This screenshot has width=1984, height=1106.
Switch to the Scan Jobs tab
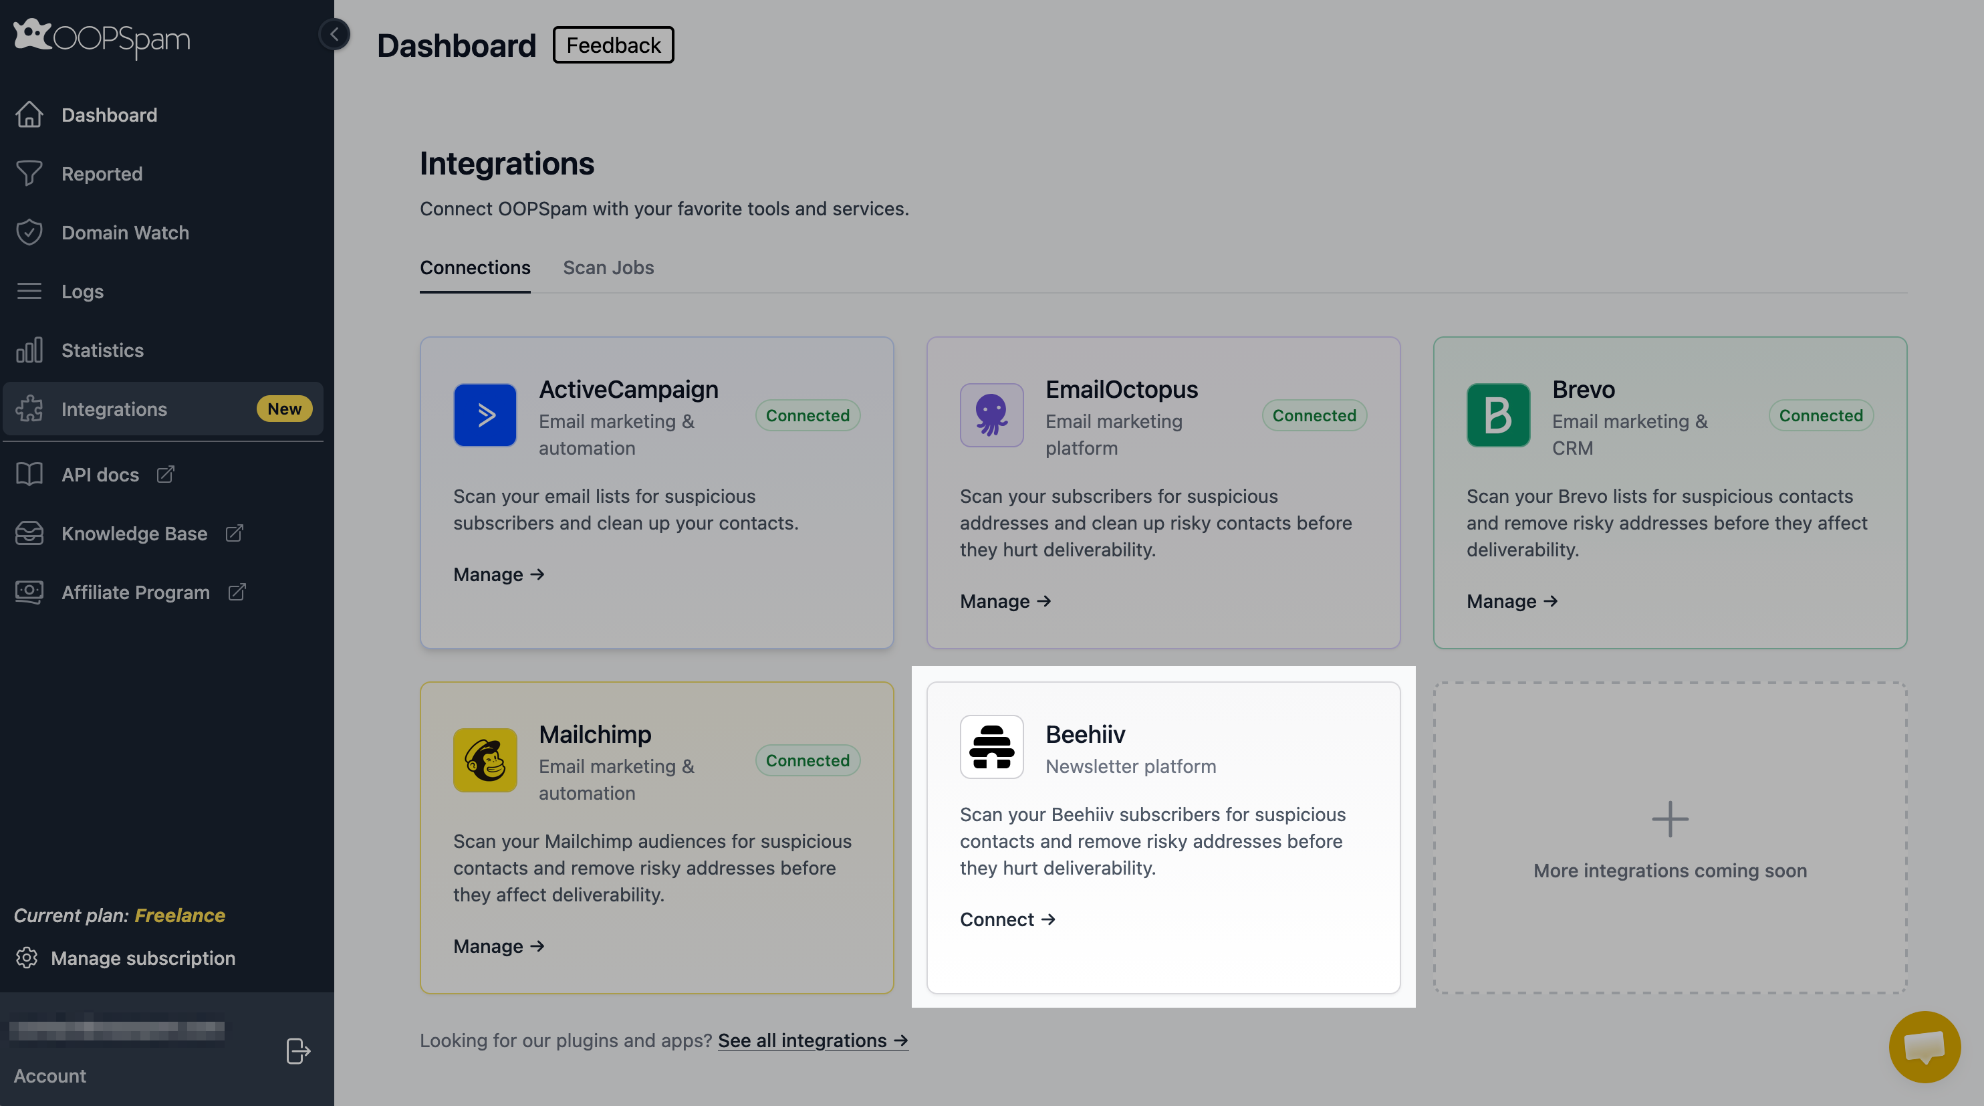point(608,267)
